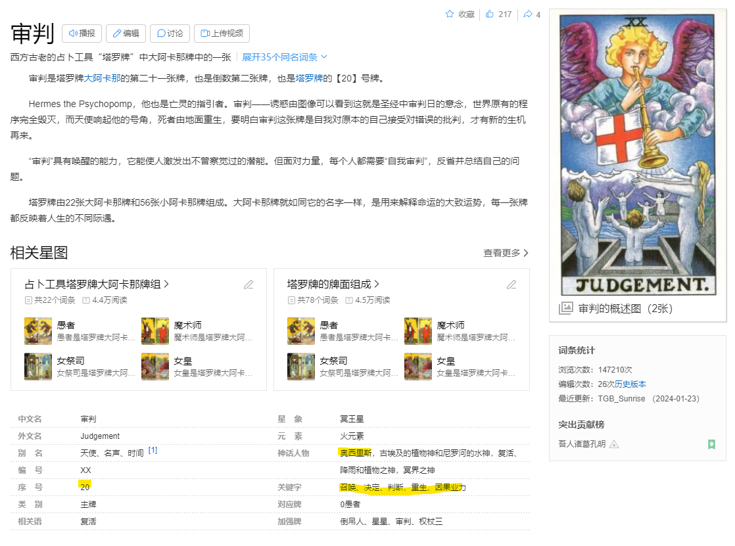
Task: Follow the 大阿卡那 hyperlink in the first paragraph
Action: [x=102, y=78]
